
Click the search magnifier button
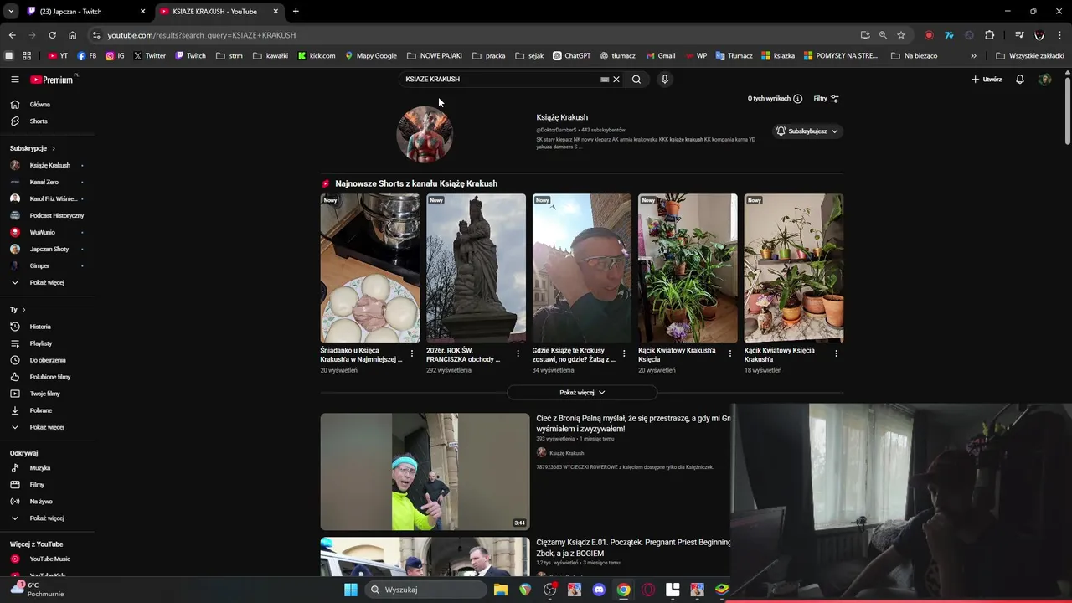[x=636, y=80]
